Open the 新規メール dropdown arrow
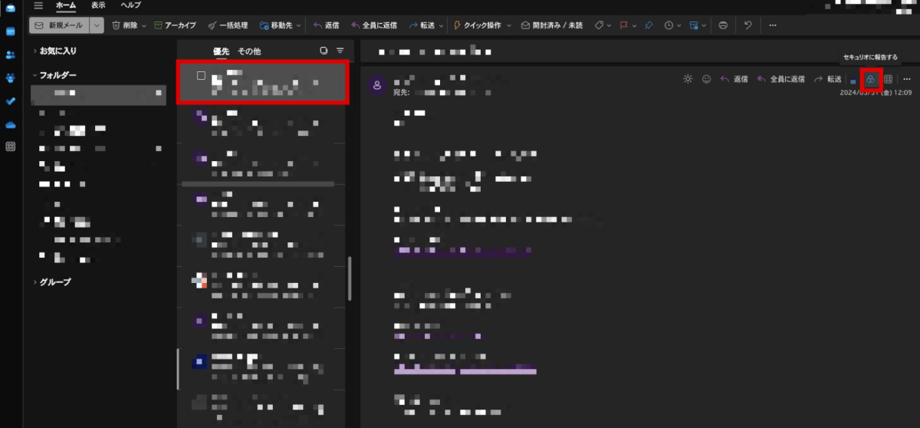This screenshot has width=920, height=428. pyautogui.click(x=97, y=25)
